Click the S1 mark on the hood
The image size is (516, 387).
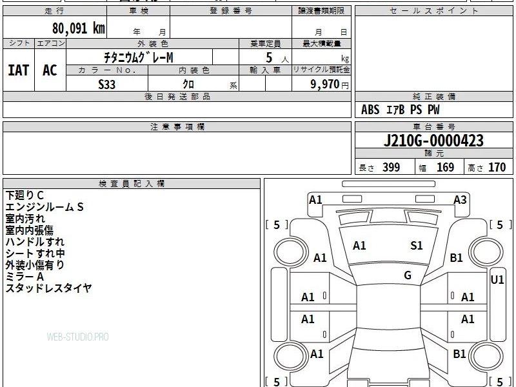click(417, 246)
